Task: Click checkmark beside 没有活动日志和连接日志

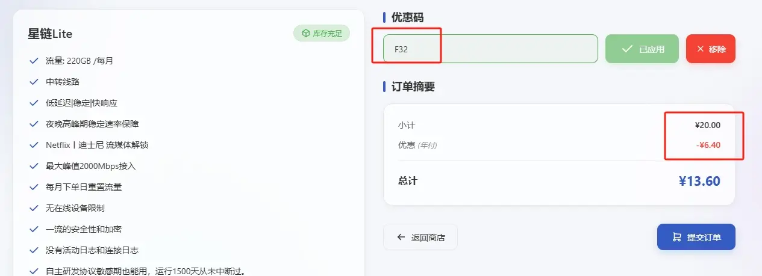Action: [34, 250]
